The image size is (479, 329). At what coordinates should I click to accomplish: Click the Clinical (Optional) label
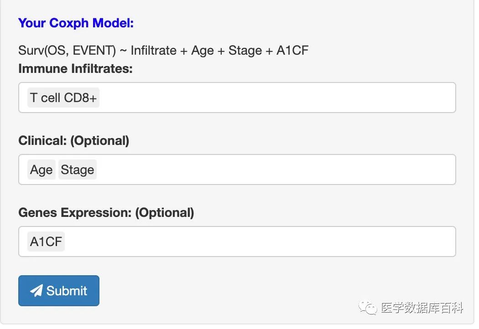coord(74,141)
